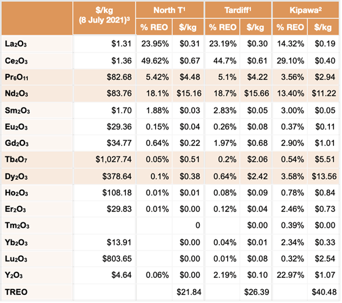Select the Tardiff column header

238,10
